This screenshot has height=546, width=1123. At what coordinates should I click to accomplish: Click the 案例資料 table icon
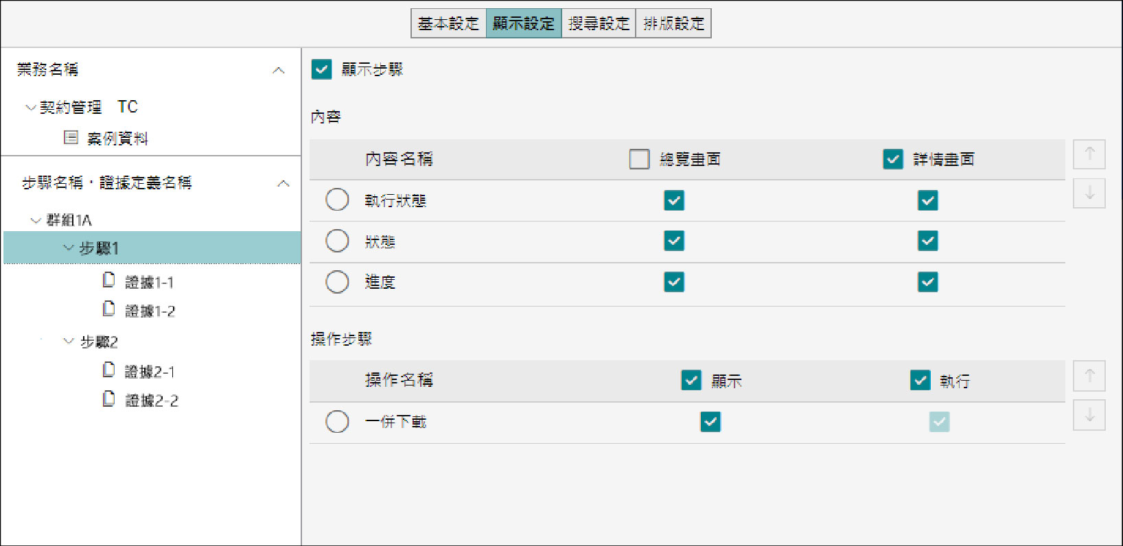tap(71, 138)
